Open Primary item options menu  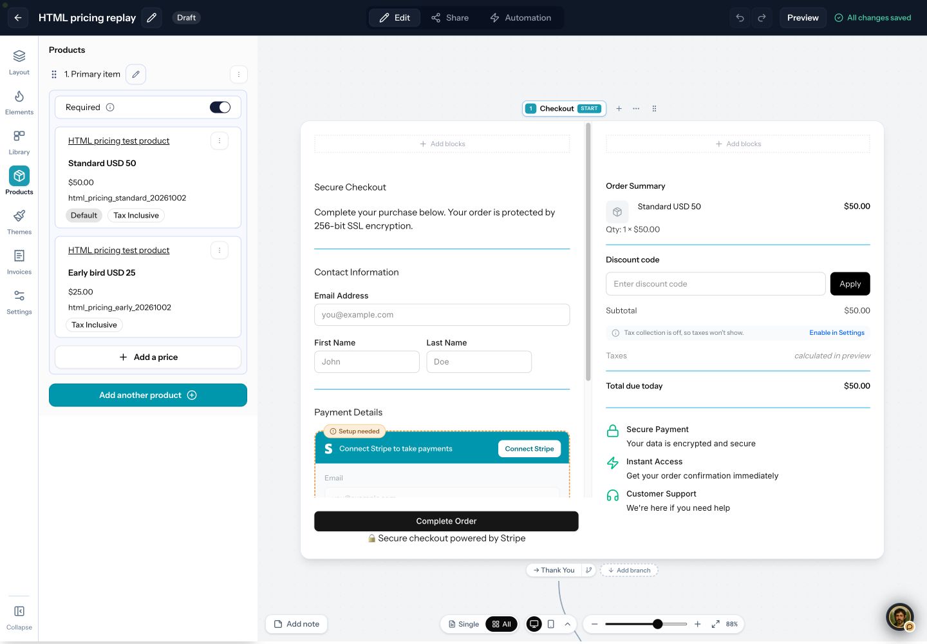pos(239,74)
